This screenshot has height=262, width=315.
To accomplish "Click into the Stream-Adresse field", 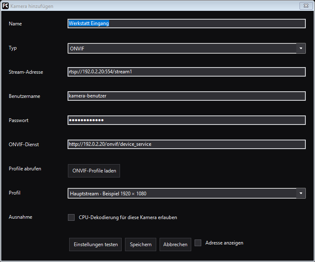I will (x=187, y=72).
